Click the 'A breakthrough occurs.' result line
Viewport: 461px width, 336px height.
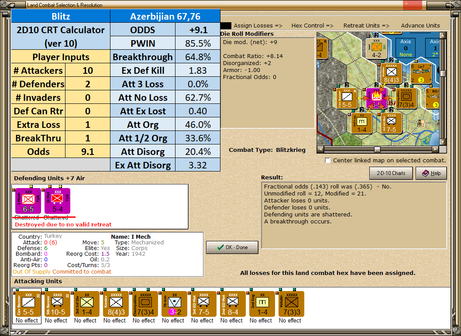click(298, 222)
